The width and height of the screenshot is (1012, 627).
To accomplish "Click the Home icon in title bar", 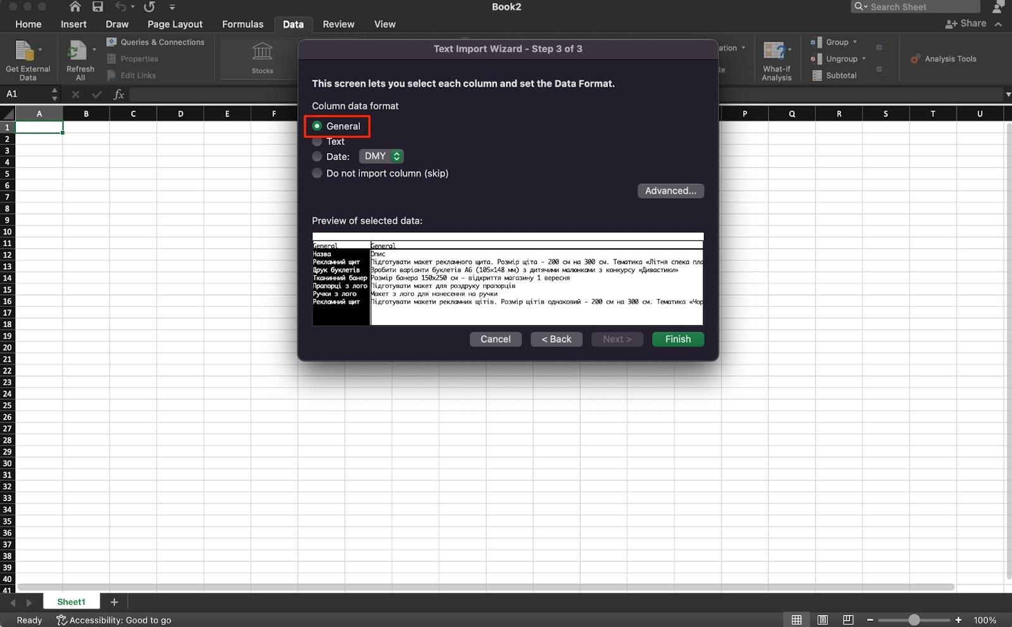I will (75, 7).
